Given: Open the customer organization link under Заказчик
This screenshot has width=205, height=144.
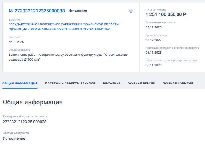Looking at the screenshot, I should (63, 27).
